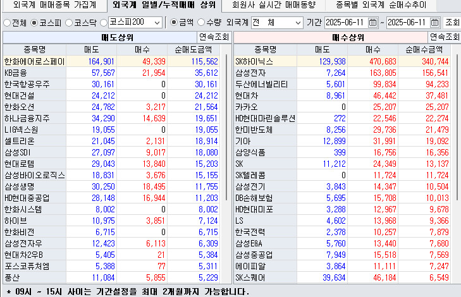Select the 코스피 radio button
This screenshot has width=461, height=297.
click(34, 23)
